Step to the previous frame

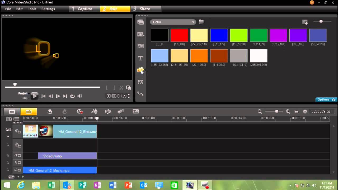[x=51, y=96]
